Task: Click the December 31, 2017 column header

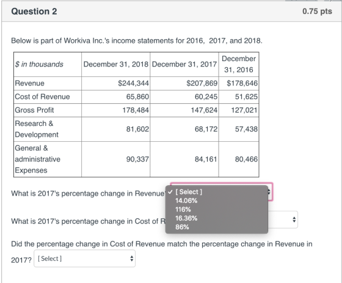Action: coord(184,64)
